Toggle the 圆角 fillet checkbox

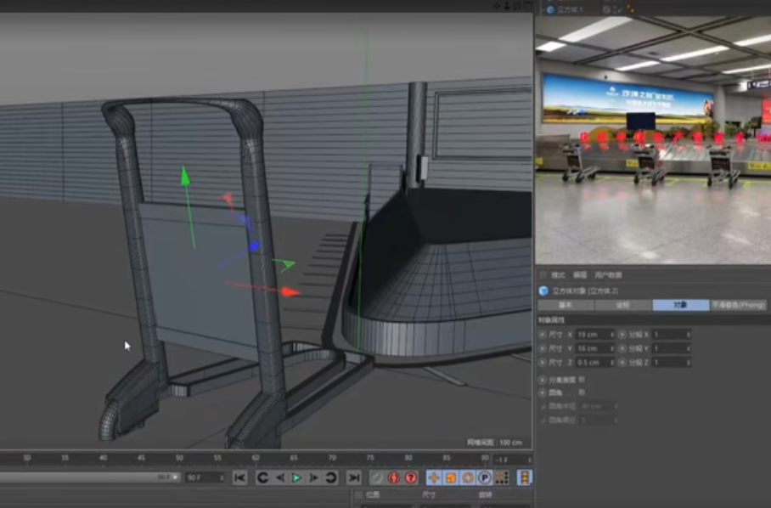click(582, 392)
